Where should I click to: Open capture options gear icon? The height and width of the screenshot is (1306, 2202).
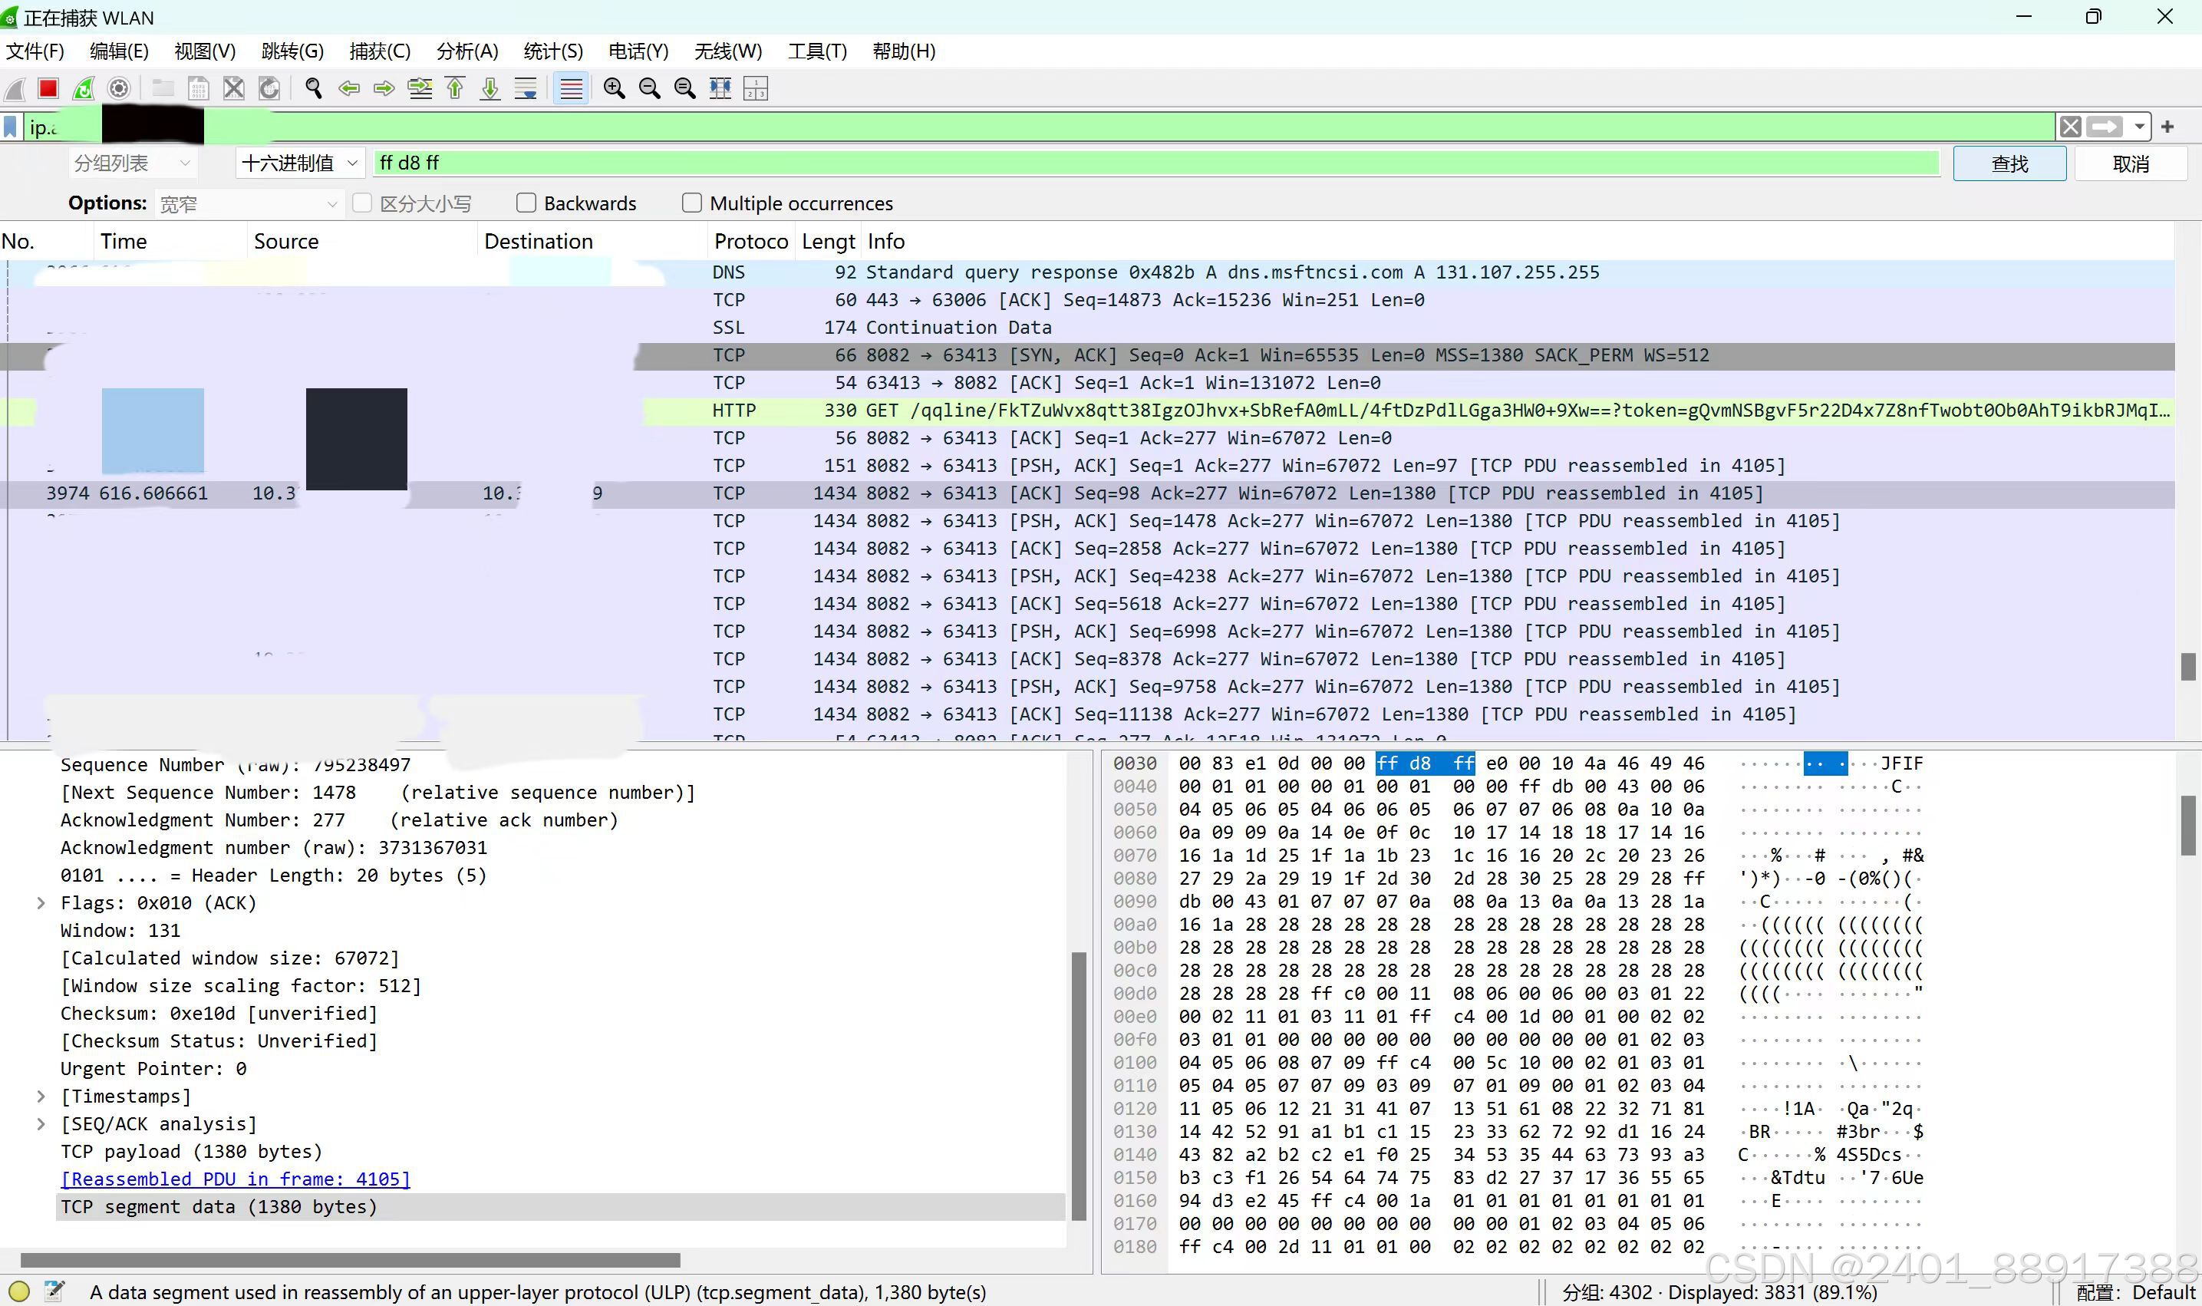click(x=119, y=88)
